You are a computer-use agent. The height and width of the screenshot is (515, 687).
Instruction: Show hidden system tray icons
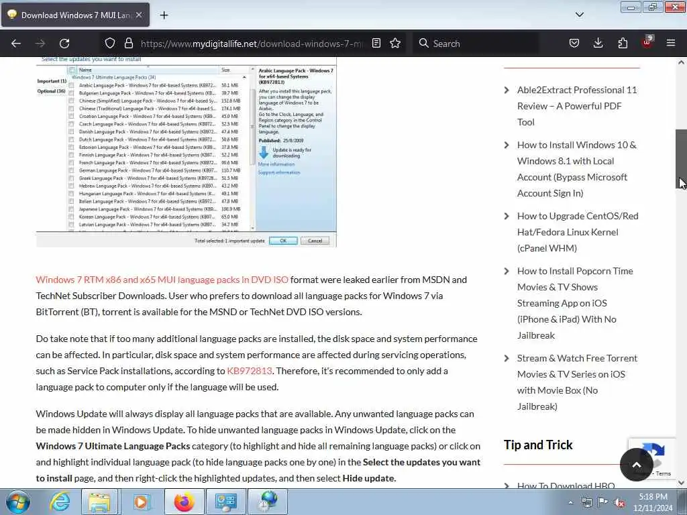point(570,503)
